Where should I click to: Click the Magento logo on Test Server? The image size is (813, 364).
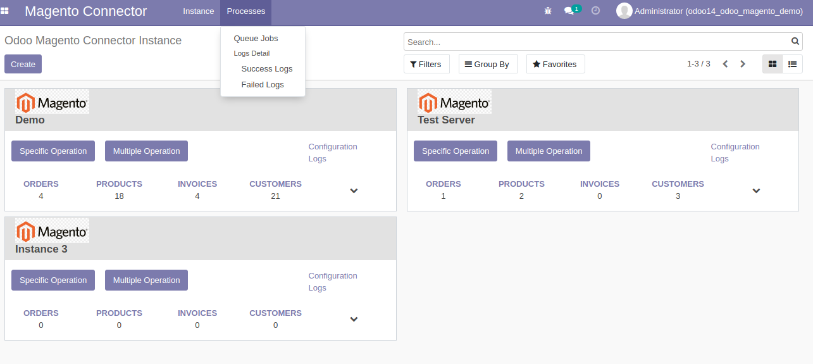(x=454, y=102)
